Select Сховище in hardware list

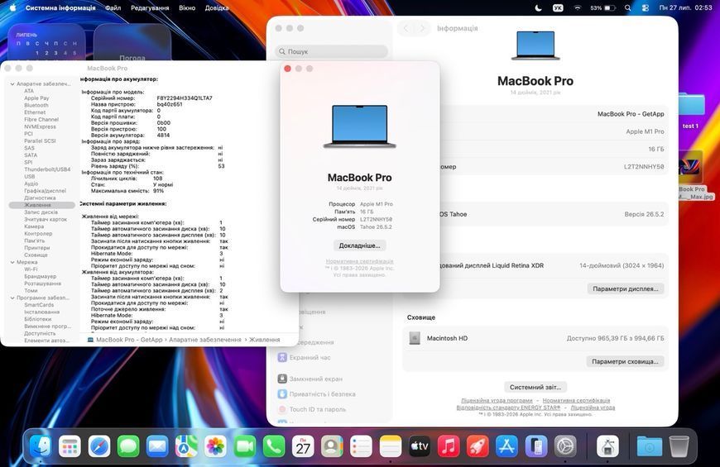(x=36, y=255)
